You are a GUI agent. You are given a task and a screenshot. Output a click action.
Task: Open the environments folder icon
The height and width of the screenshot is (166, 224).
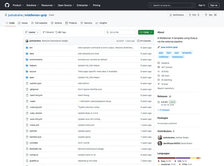coord(27,59)
